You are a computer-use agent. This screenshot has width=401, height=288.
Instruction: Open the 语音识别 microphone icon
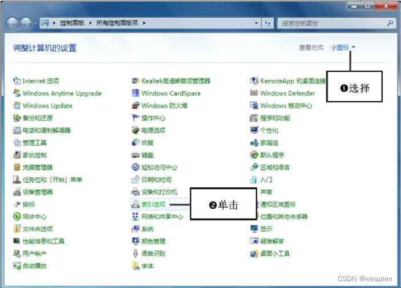(x=135, y=253)
